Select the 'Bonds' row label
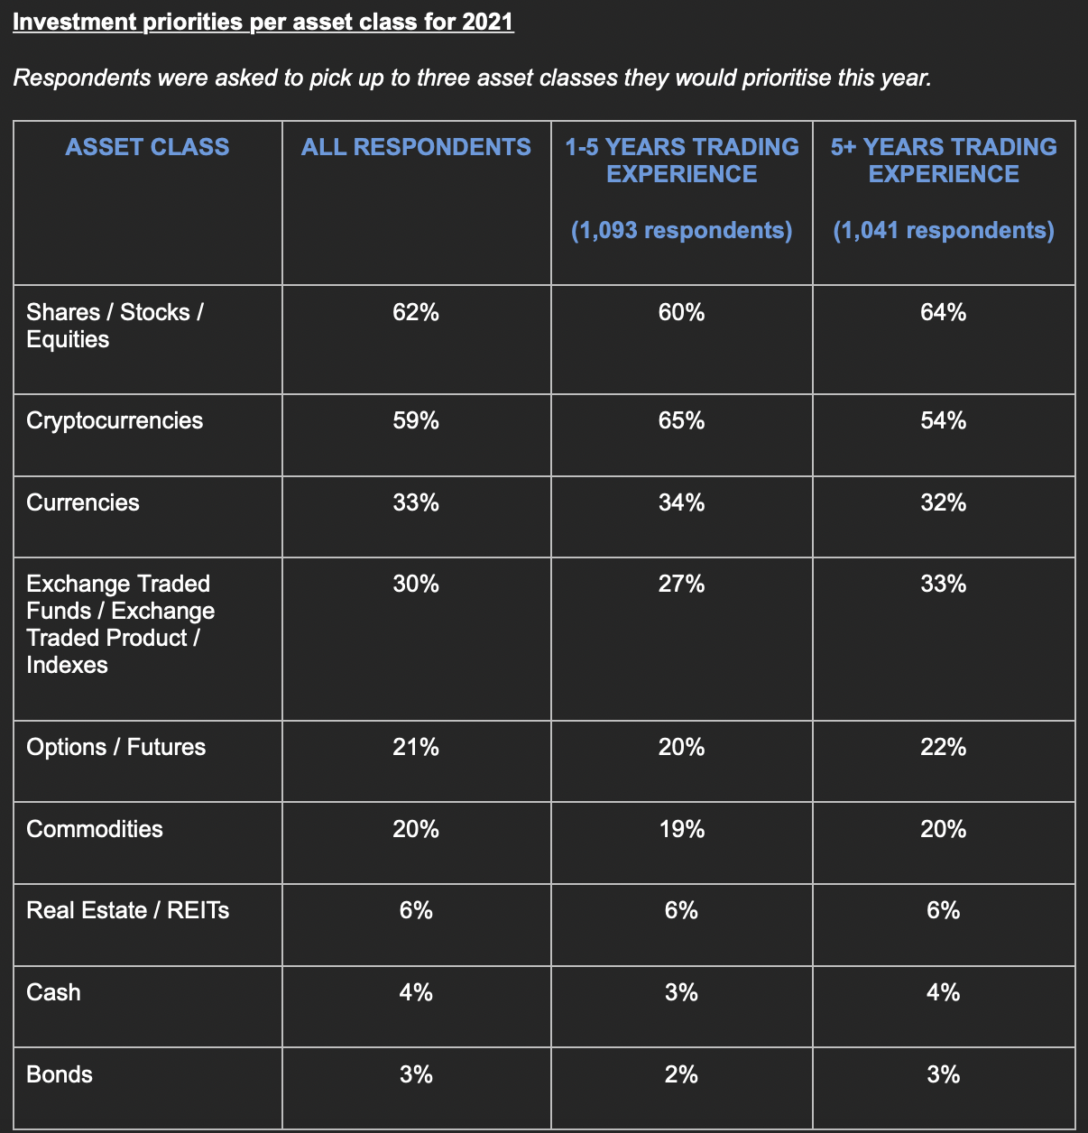Viewport: 1088px width, 1133px height. [60, 1074]
